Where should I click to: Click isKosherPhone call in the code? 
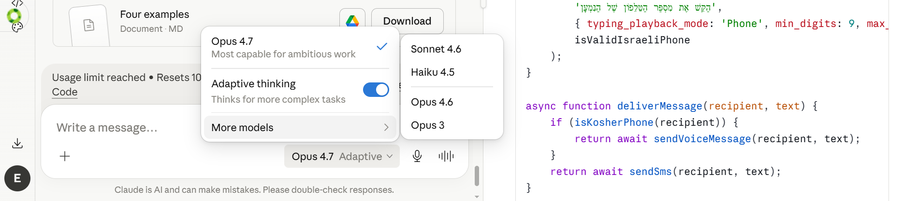(614, 122)
